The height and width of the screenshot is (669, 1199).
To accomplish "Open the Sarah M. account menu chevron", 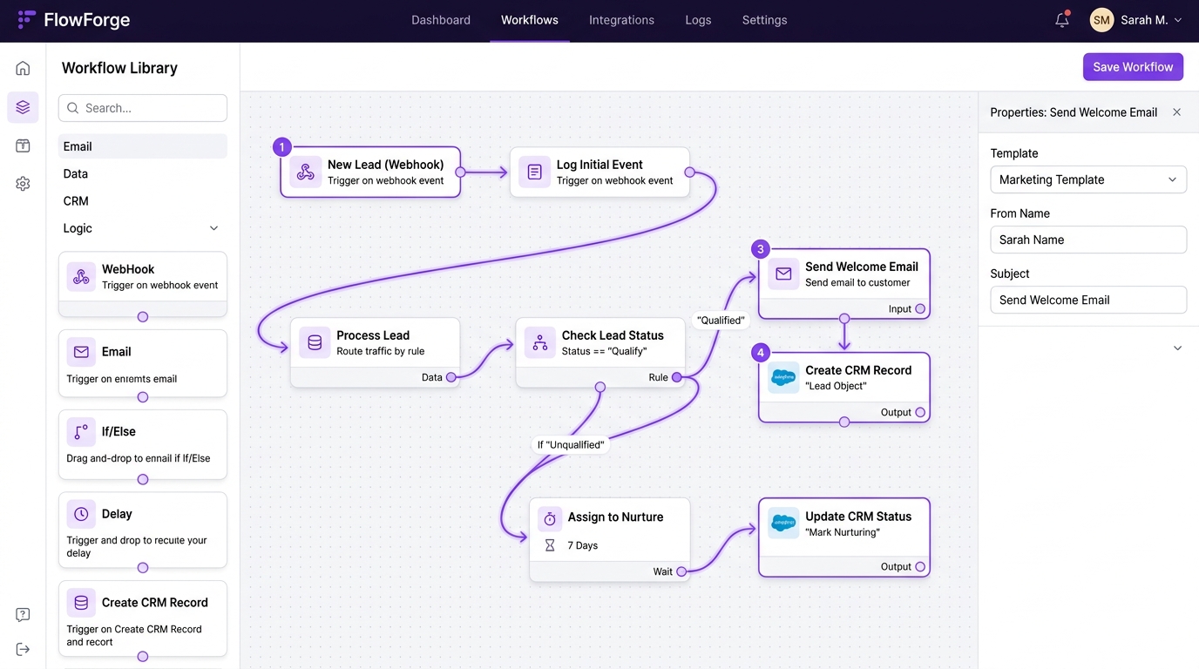I will click(x=1178, y=20).
